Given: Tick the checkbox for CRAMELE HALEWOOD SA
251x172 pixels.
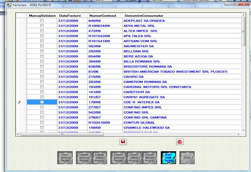Looking at the screenshot, I should 42,128.
